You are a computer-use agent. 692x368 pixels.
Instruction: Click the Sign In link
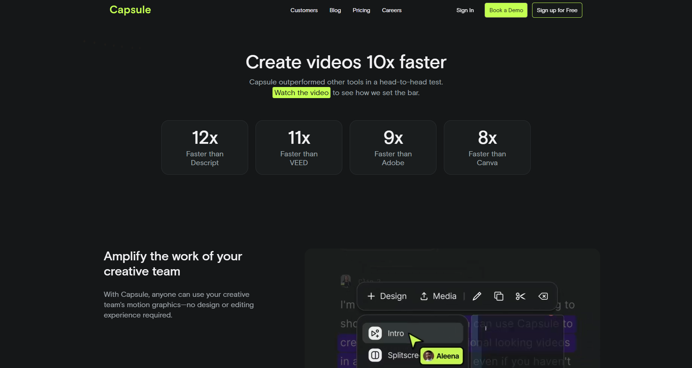tap(465, 10)
